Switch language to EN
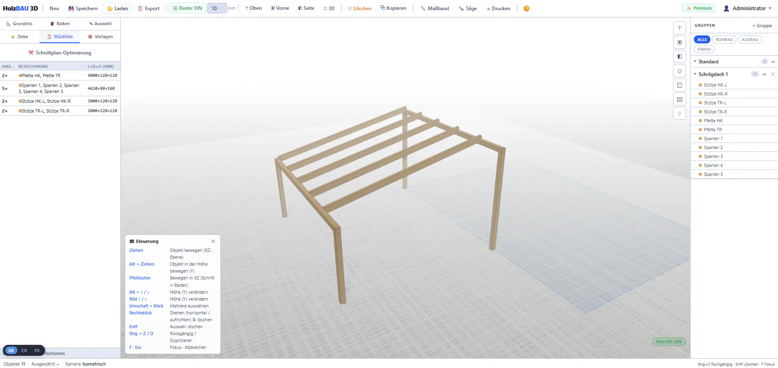This screenshot has width=778, height=368. tap(24, 351)
